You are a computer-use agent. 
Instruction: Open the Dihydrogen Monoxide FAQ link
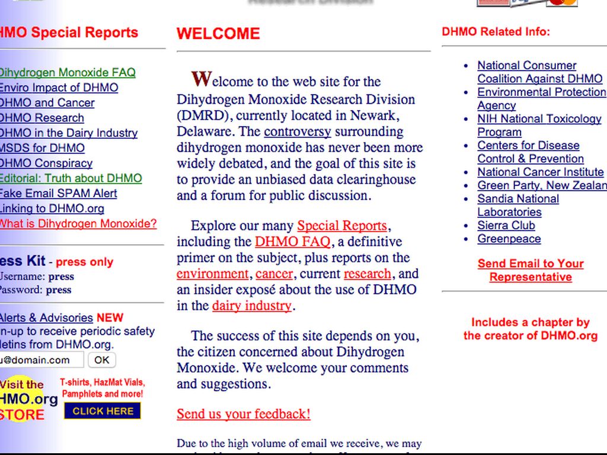click(x=68, y=72)
